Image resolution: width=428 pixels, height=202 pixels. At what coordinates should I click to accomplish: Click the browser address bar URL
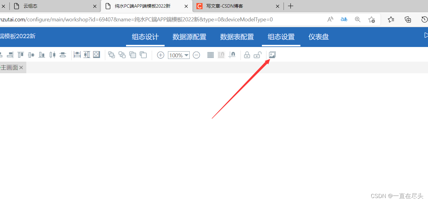click(x=136, y=20)
